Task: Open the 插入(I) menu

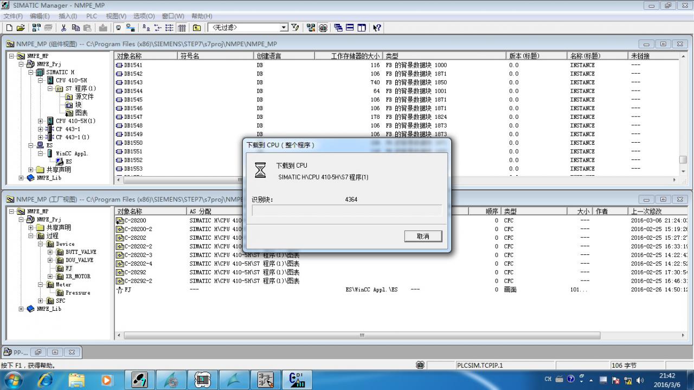Action: coord(68,16)
